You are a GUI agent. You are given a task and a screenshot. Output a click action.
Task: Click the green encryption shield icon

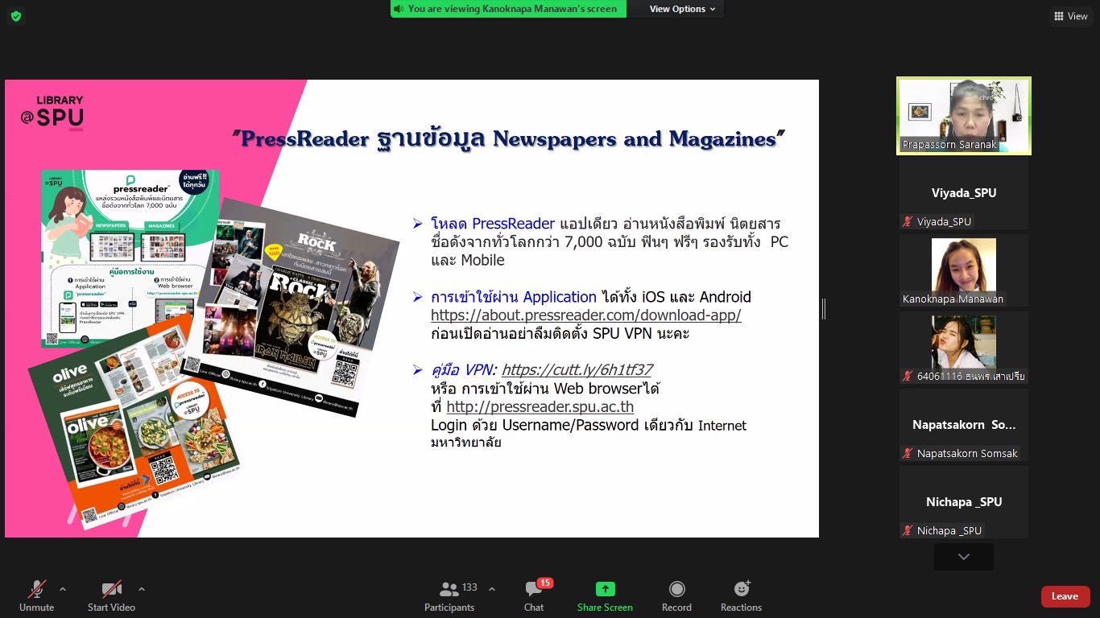16,16
